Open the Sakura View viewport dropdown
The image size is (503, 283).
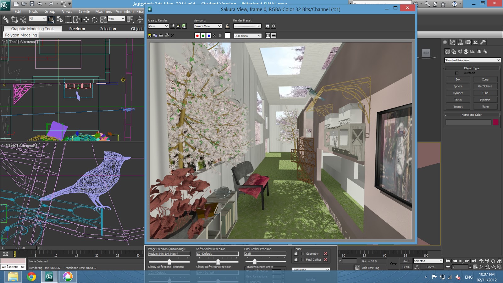click(x=207, y=26)
